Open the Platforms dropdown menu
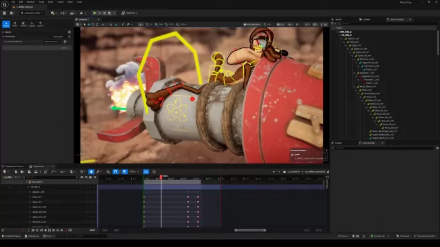440x247 pixels. 129,13
